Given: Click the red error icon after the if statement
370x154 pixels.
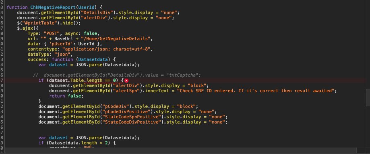Looking at the screenshot, I should (126, 81).
